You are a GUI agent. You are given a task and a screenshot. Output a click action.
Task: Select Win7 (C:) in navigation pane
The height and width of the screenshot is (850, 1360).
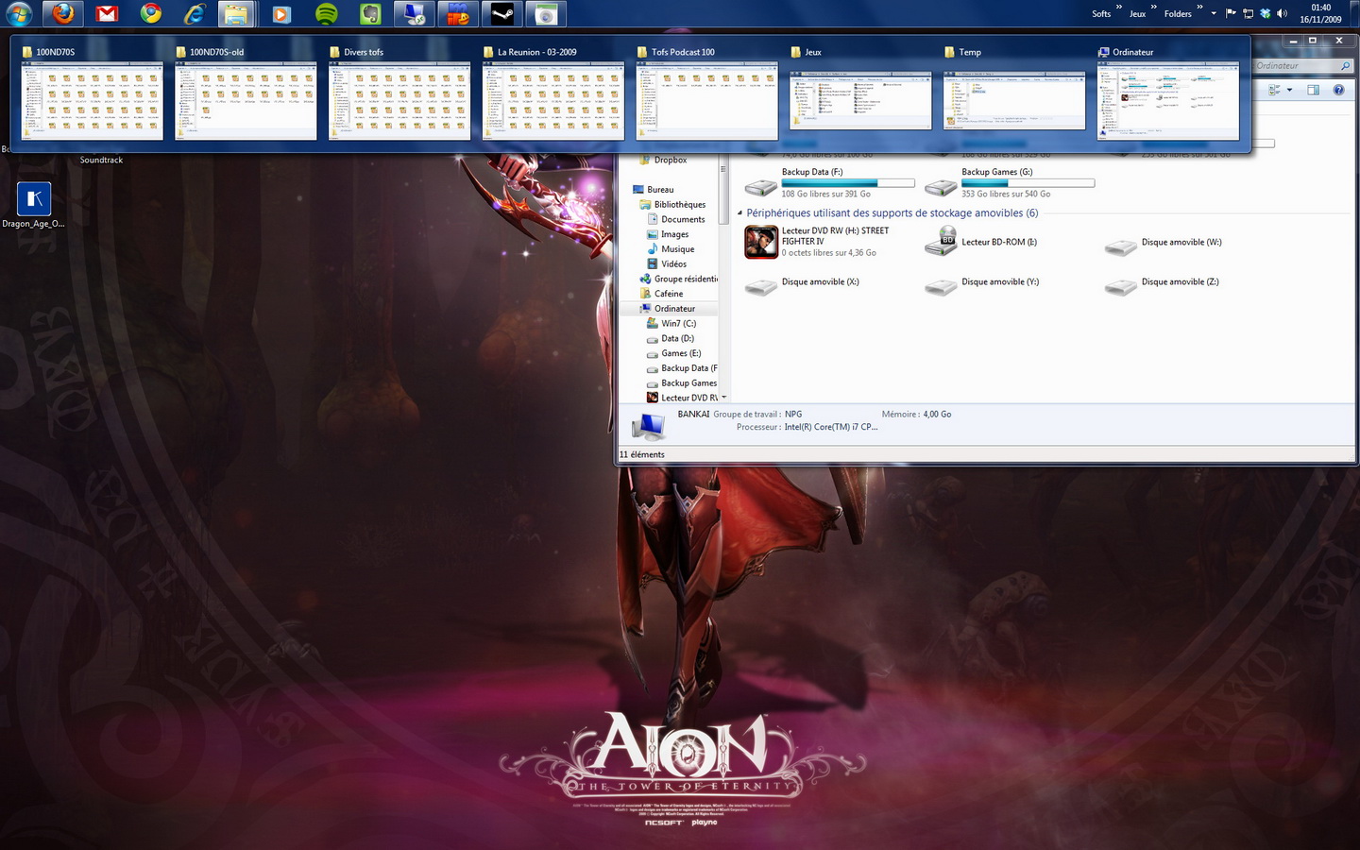[x=678, y=323]
